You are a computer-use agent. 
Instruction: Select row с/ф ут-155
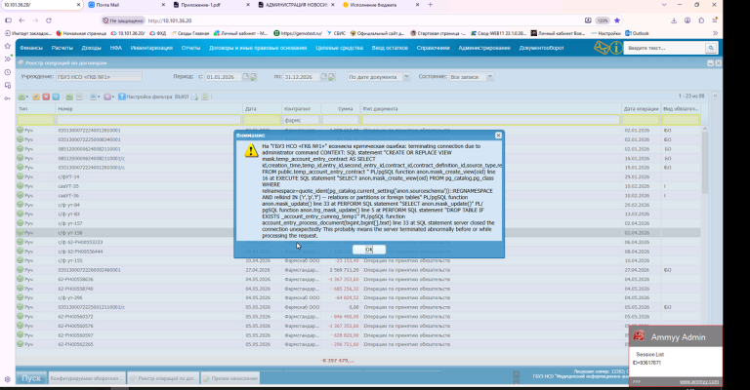[x=358, y=260]
